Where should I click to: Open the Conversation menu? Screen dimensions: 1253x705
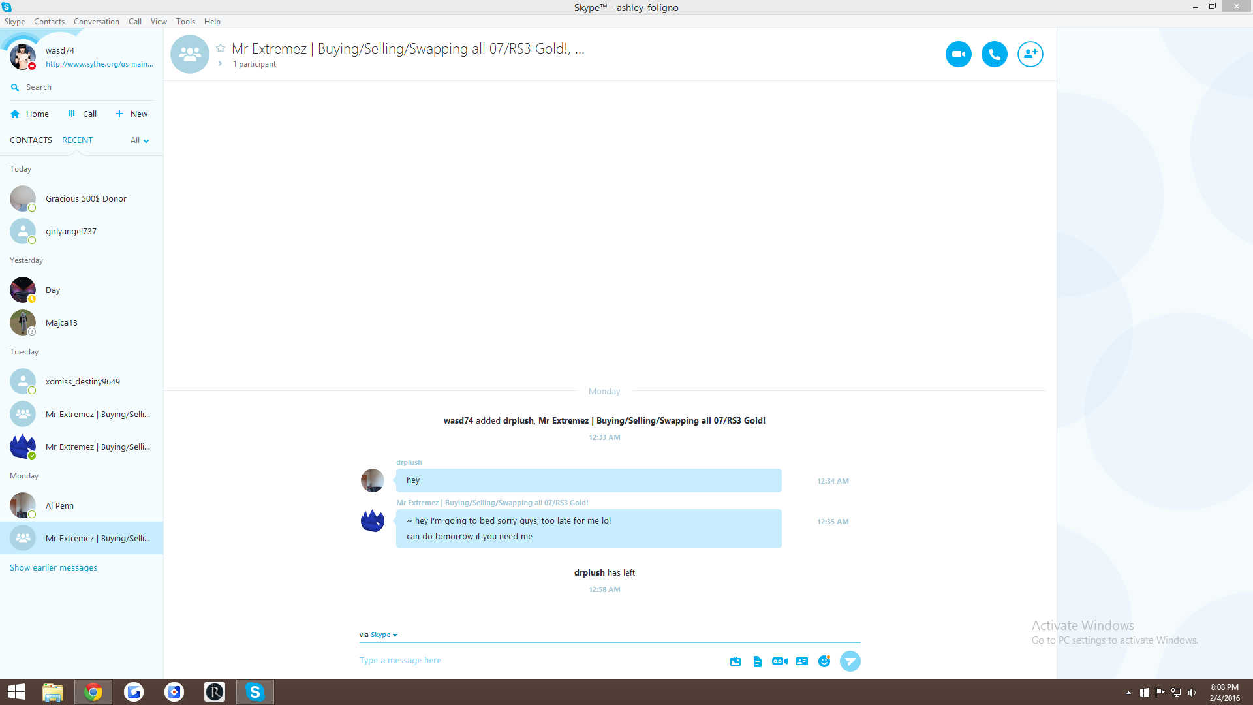pos(96,22)
